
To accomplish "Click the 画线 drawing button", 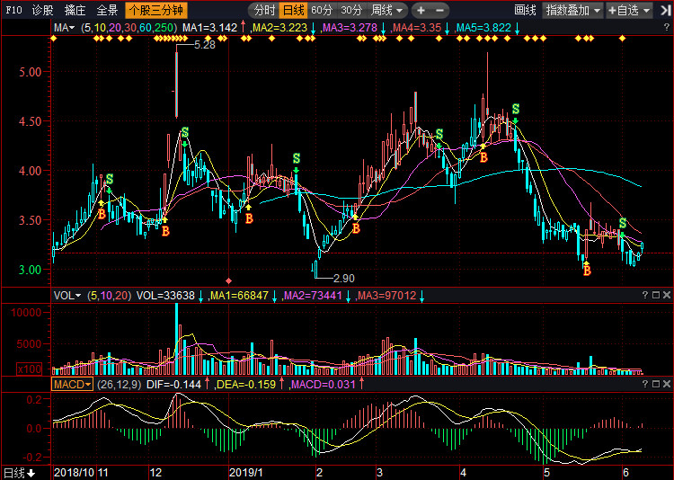I will click(525, 11).
